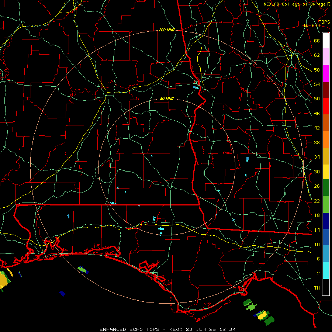Click the 100 NMI range ring label
332x332 pixels.
pos(167,30)
